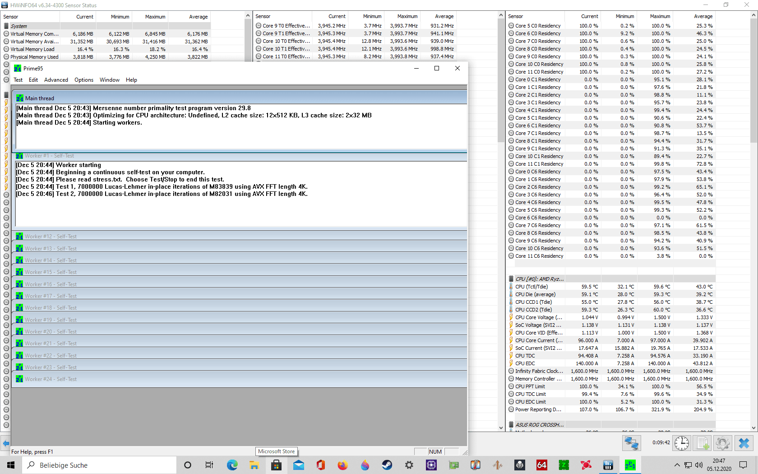758x474 pixels.
Task: Select the CPU (Tctl/Tdie) sensor row
Action: (x=611, y=287)
